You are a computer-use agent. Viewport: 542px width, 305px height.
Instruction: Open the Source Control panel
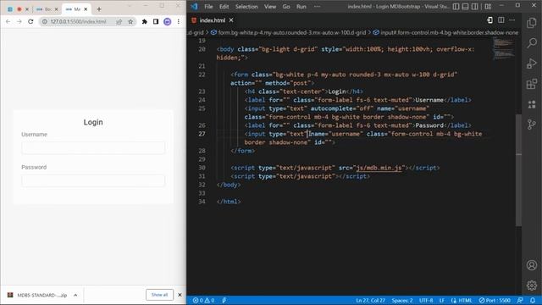tap(532, 125)
